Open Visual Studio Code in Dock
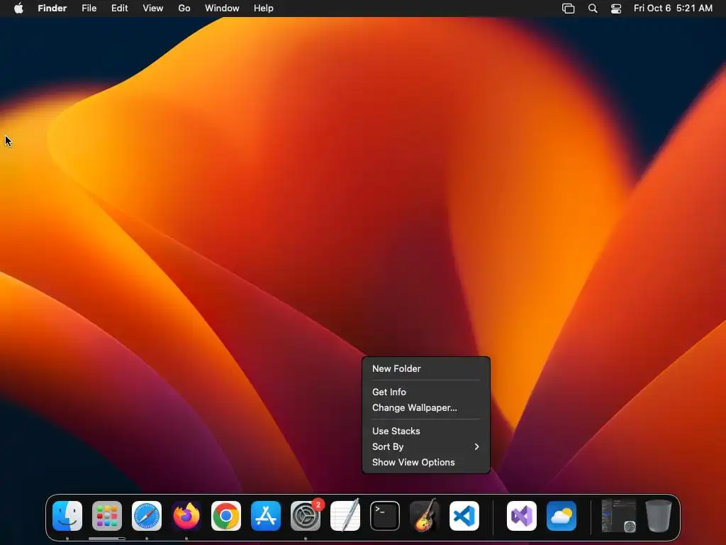726x545 pixels. coord(464,516)
